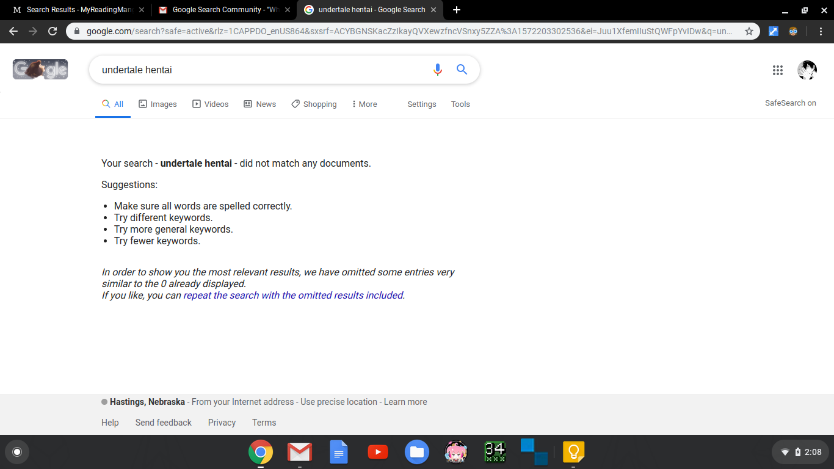Image resolution: width=834 pixels, height=469 pixels.
Task: Bookmark this page with the star icon
Action: click(749, 31)
